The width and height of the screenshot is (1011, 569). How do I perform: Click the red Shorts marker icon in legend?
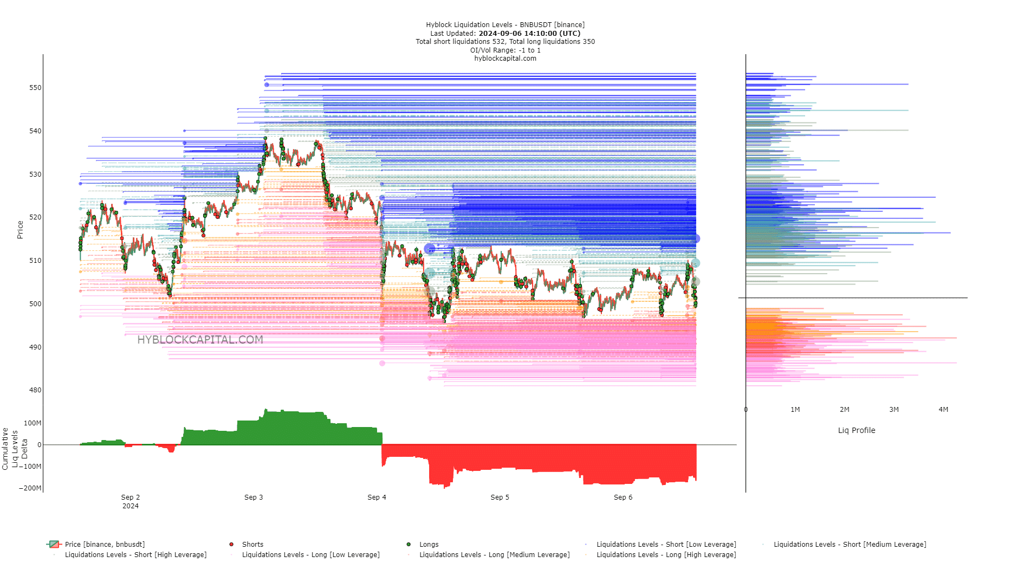pos(231,544)
